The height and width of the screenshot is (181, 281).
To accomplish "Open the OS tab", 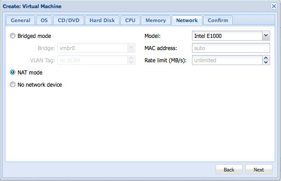I will [x=44, y=20].
